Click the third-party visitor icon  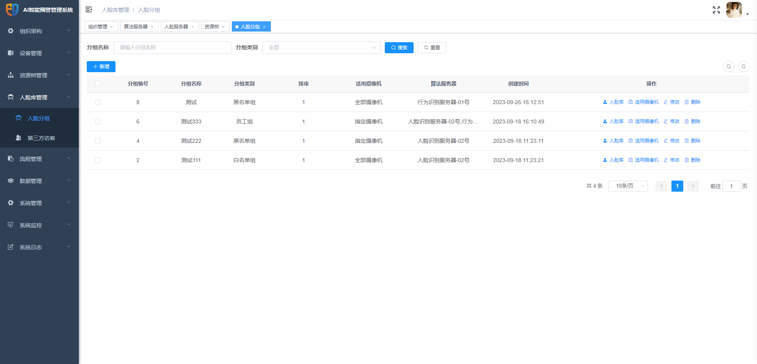(x=19, y=138)
